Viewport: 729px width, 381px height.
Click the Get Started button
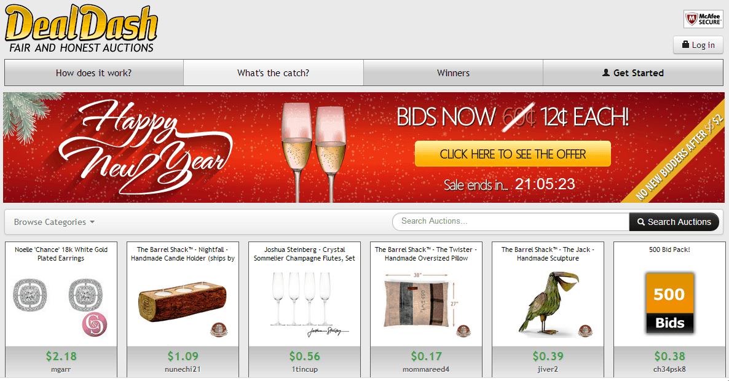(x=633, y=73)
